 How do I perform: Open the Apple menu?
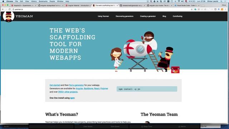(3, 1)
